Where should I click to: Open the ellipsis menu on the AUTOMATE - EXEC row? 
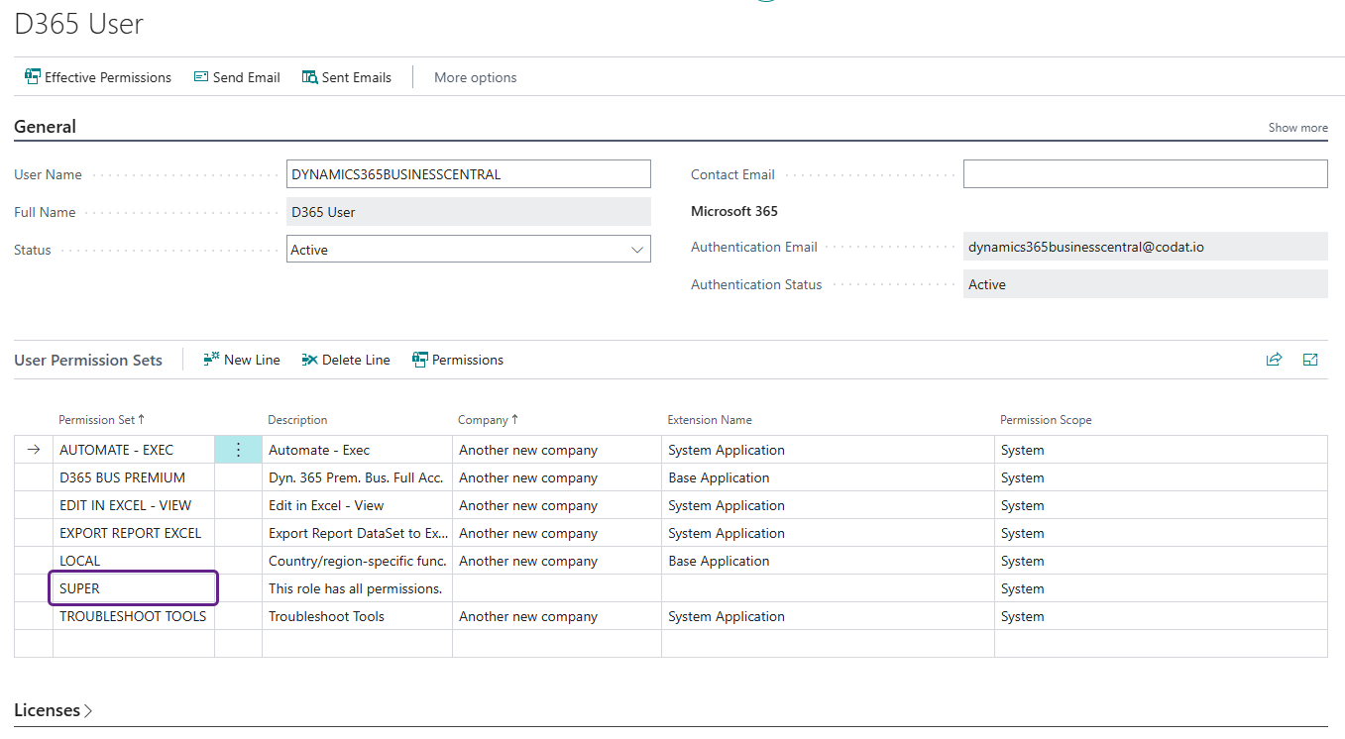click(x=238, y=449)
